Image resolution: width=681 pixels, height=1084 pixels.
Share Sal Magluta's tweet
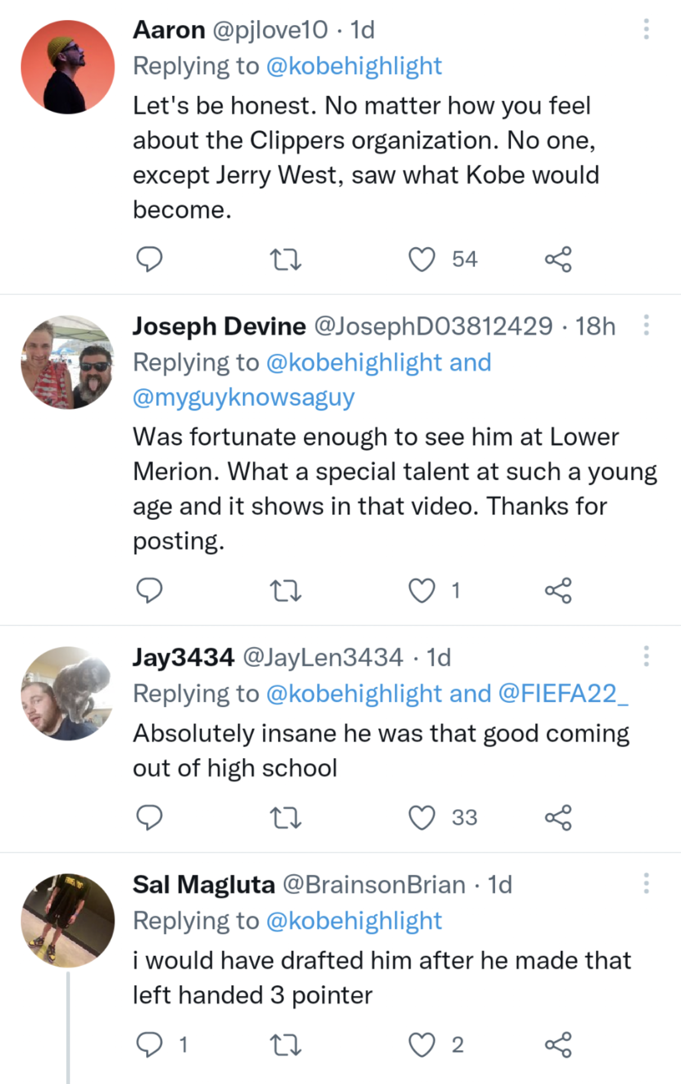(558, 1045)
